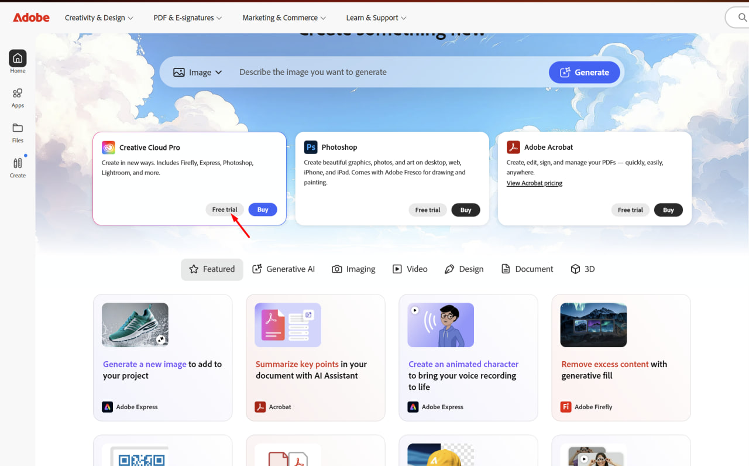The width and height of the screenshot is (749, 466).
Task: Switch to the 3D tab
Action: point(582,269)
